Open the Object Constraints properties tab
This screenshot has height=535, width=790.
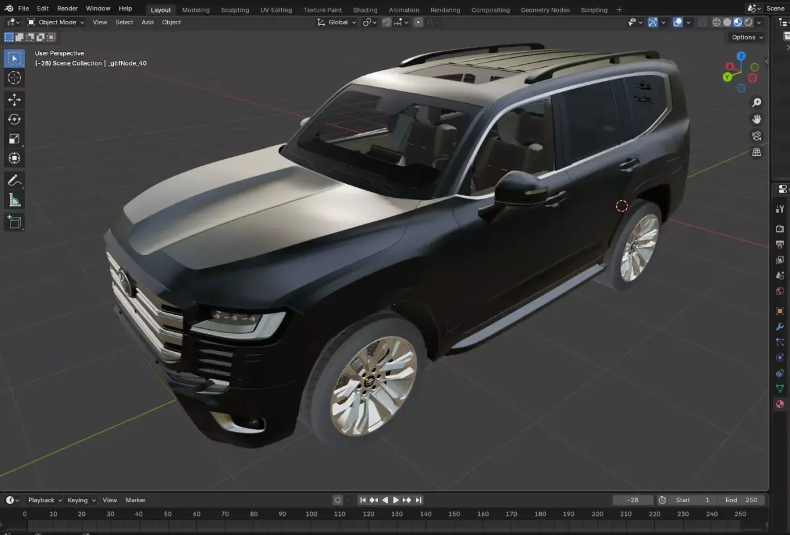click(x=780, y=373)
